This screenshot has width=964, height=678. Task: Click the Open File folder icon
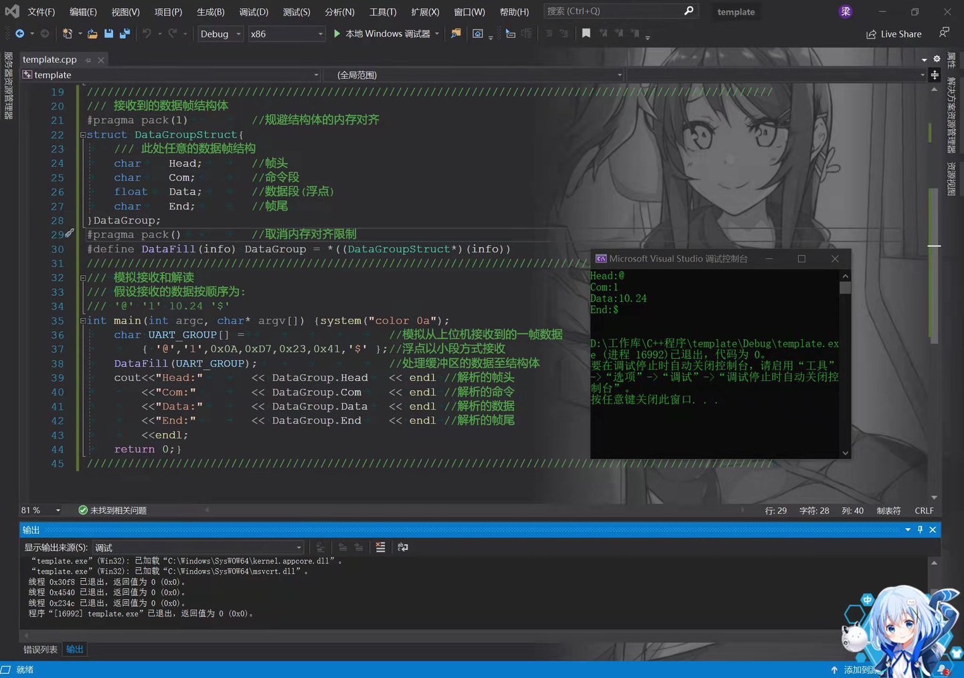(92, 33)
